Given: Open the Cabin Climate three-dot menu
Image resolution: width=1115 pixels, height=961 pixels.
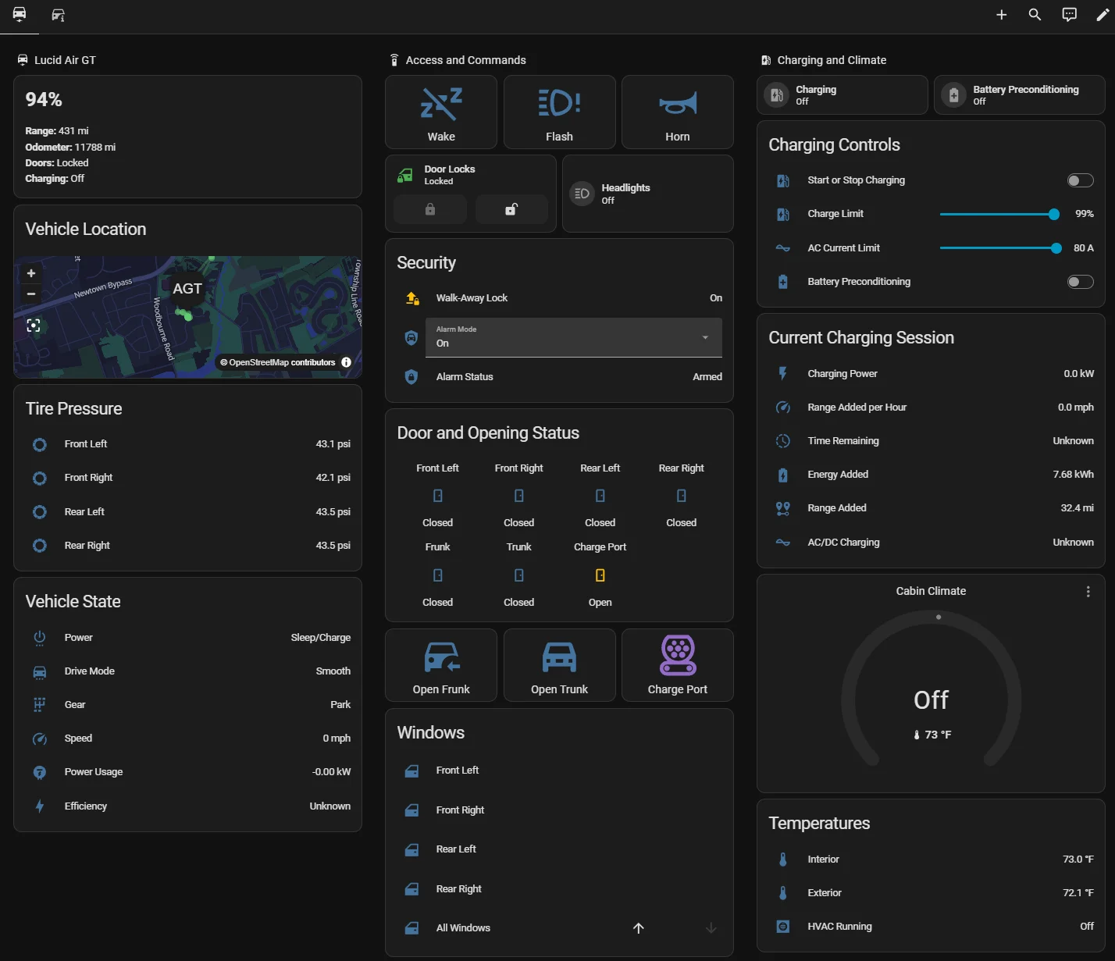Looking at the screenshot, I should [x=1088, y=592].
